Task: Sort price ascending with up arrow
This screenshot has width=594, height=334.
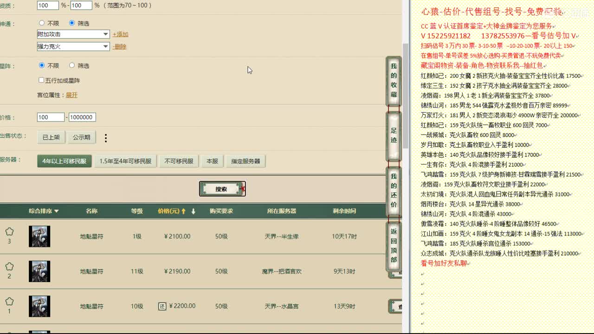Action: [x=184, y=211]
